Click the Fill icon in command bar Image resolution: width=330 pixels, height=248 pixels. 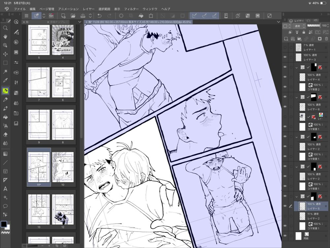(141, 16)
